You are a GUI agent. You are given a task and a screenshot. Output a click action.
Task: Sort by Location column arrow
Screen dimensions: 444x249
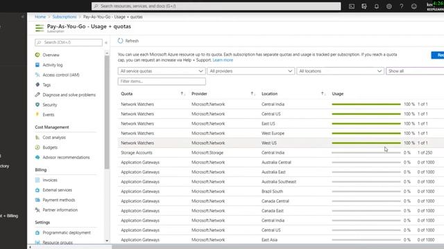(323, 94)
